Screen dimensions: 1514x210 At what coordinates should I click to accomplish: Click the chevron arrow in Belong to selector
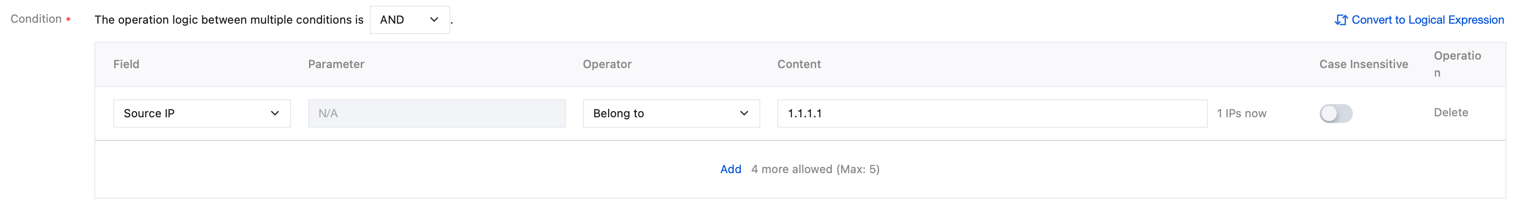pos(743,113)
